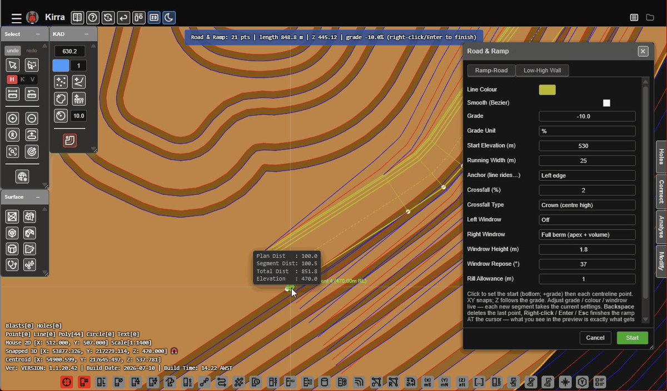Choose the KAD text drawing tool
The height and width of the screenshot is (391, 667).
tap(79, 99)
